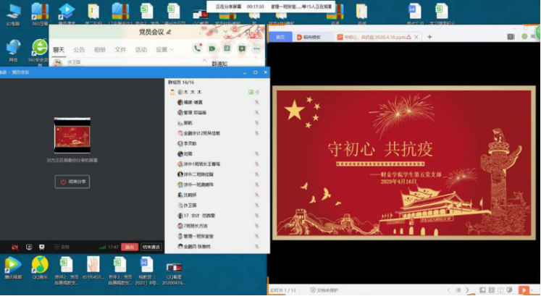Screen dimensions: 541x296
Task: Open the 360压缩 desktop icon
Action: (40, 14)
